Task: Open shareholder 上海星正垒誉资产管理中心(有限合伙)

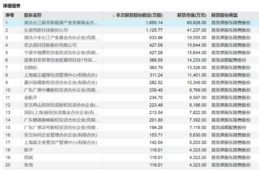Action: (x=61, y=142)
